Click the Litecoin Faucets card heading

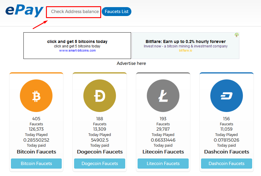pos(163,152)
